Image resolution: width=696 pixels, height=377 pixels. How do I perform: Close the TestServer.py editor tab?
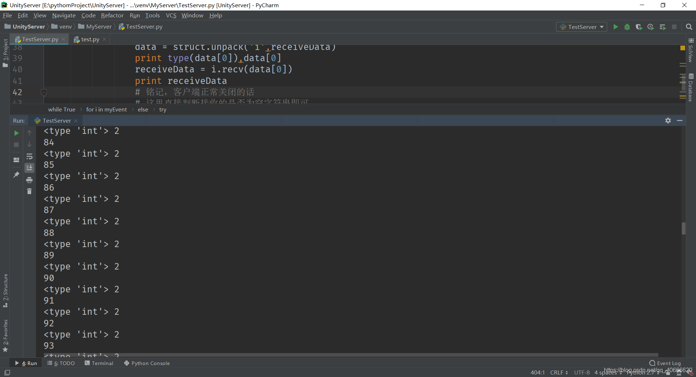(63, 39)
